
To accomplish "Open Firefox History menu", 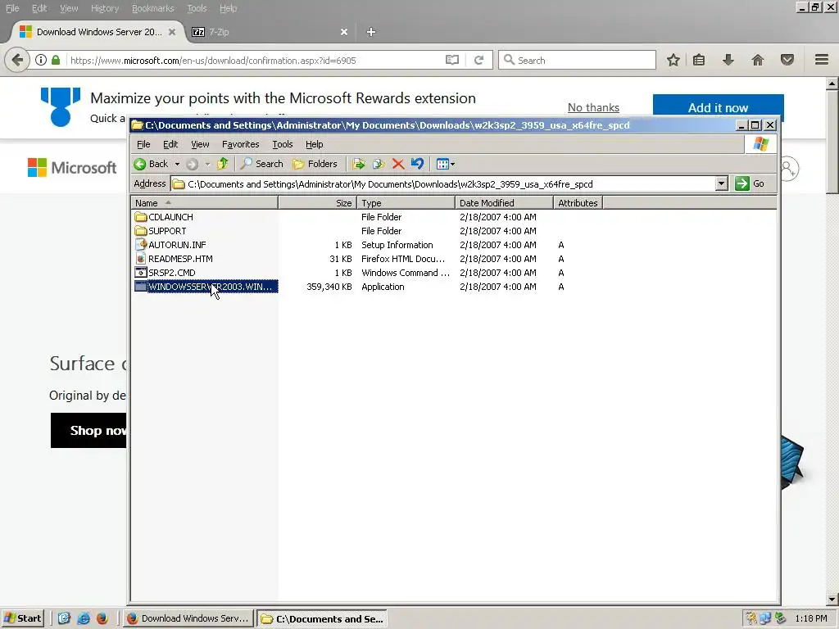I will pyautogui.click(x=105, y=8).
